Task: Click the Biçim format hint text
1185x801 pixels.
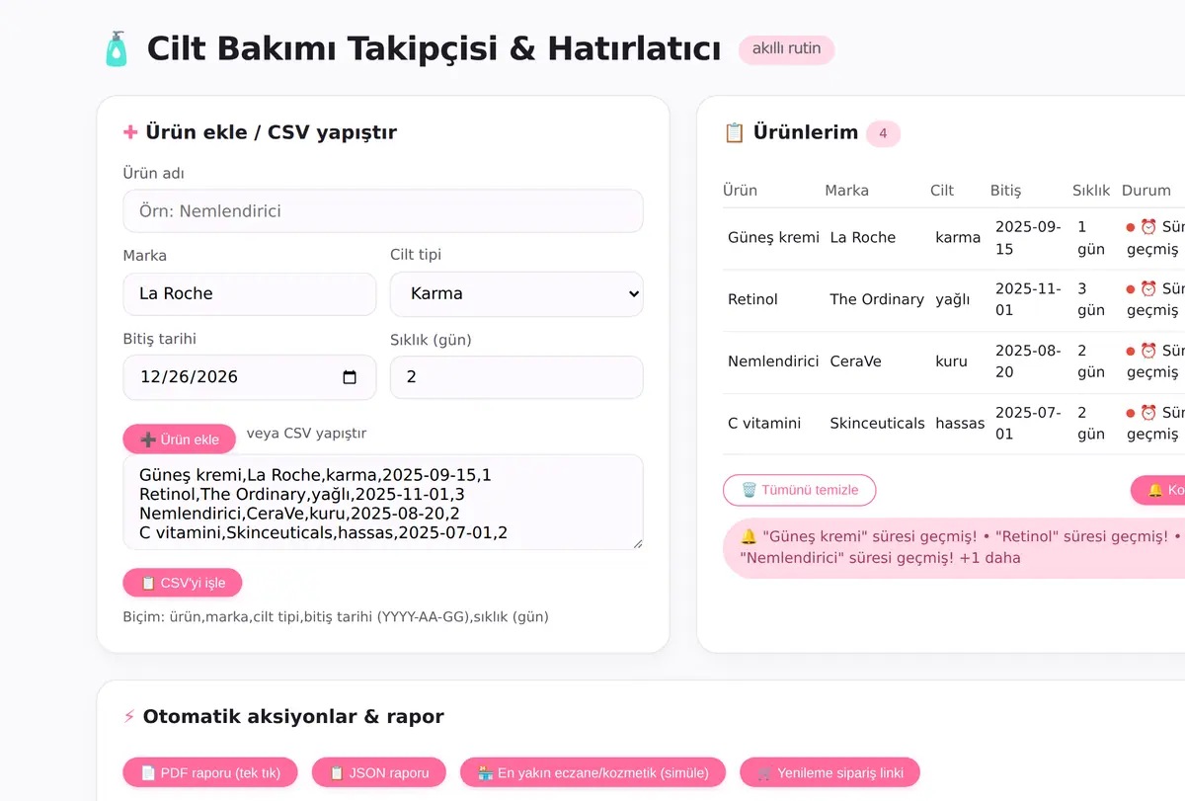Action: [x=336, y=617]
